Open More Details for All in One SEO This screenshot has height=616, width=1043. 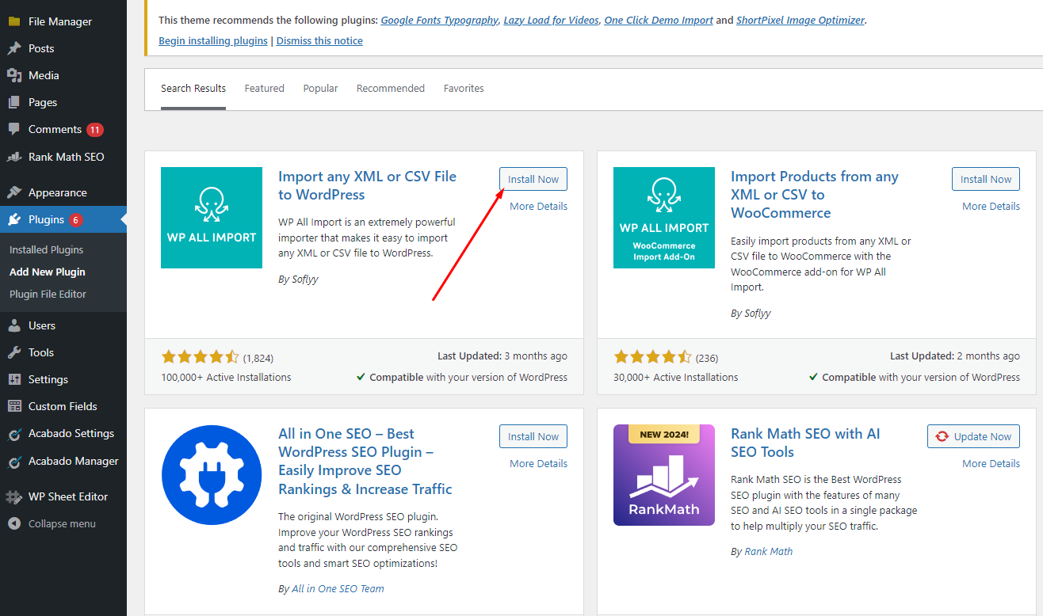539,463
